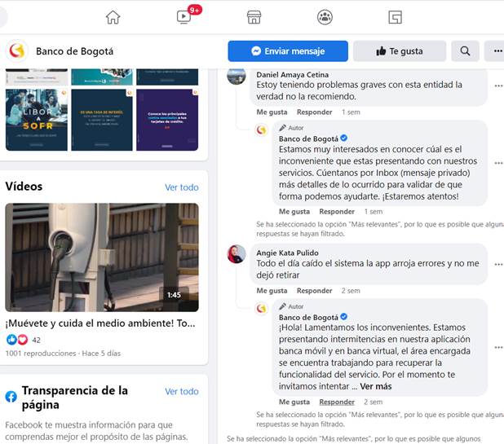Open Ver todo in Vídeos section
Image resolution: width=504 pixels, height=444 pixels.
coord(182,187)
